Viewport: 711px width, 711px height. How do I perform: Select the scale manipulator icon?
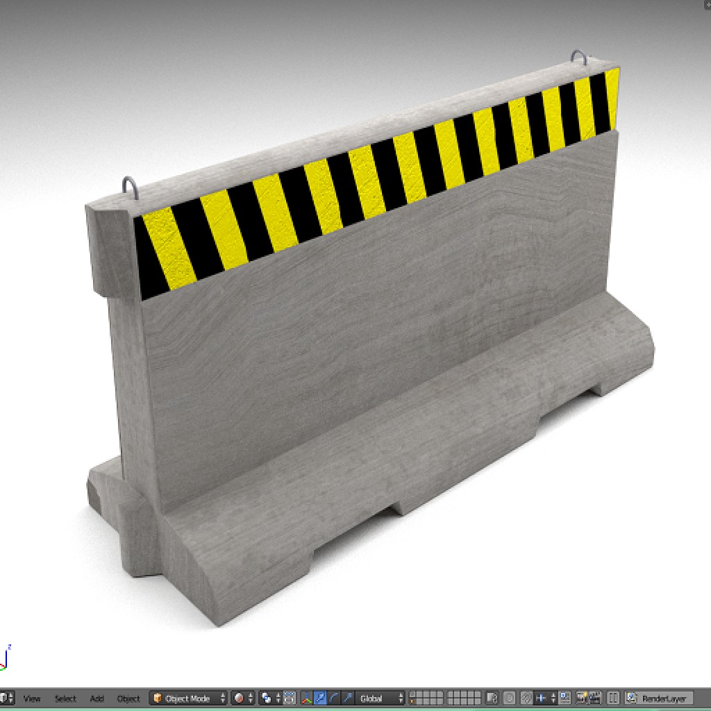(348, 698)
